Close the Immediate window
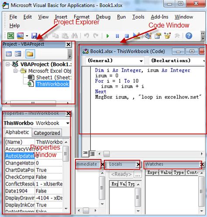Viewport: 207px width, 217px height. tap(103, 164)
